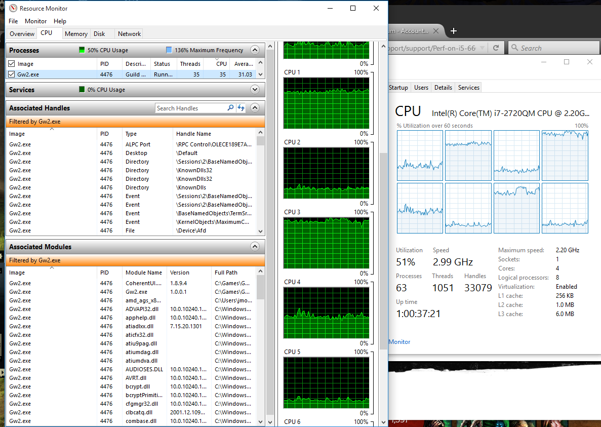Viewport: 601px width, 427px height.
Task: Click the green CPU Usage color indicator
Action: 82,50
